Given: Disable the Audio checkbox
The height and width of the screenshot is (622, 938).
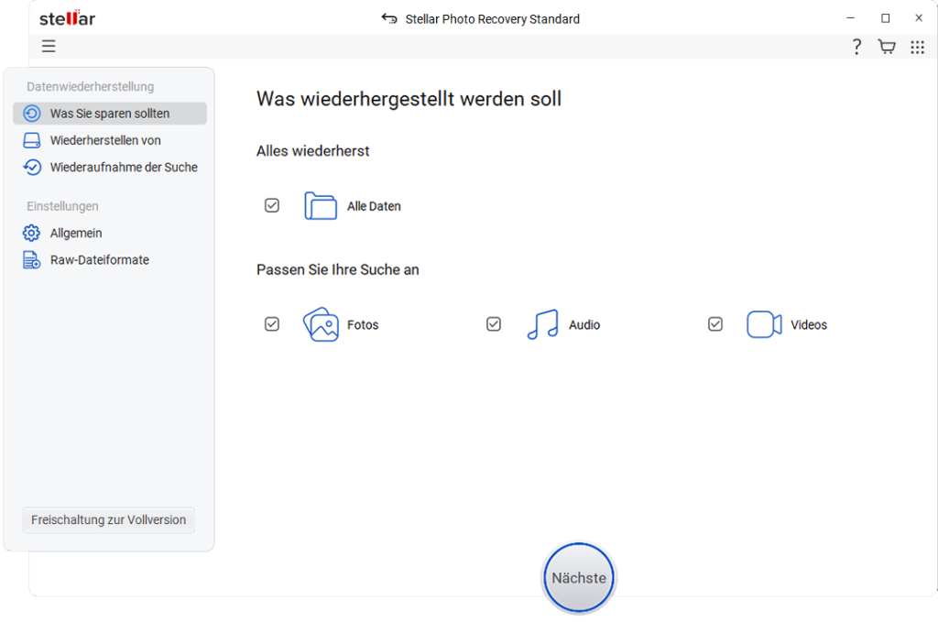Looking at the screenshot, I should click(494, 324).
